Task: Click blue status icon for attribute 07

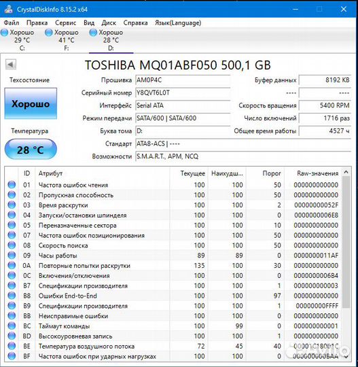Action: [12, 235]
